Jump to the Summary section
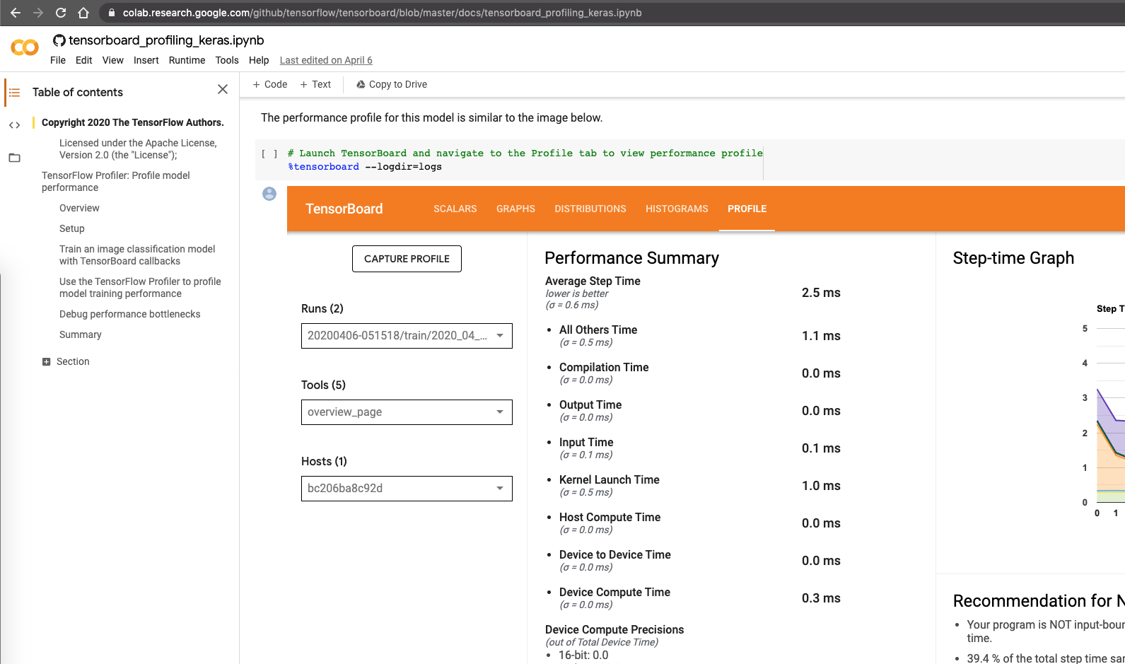1125x664 pixels. point(81,334)
